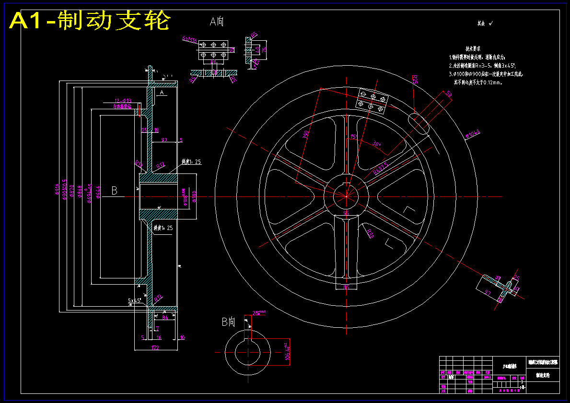Click the 'B向' view label

pyautogui.click(x=229, y=322)
